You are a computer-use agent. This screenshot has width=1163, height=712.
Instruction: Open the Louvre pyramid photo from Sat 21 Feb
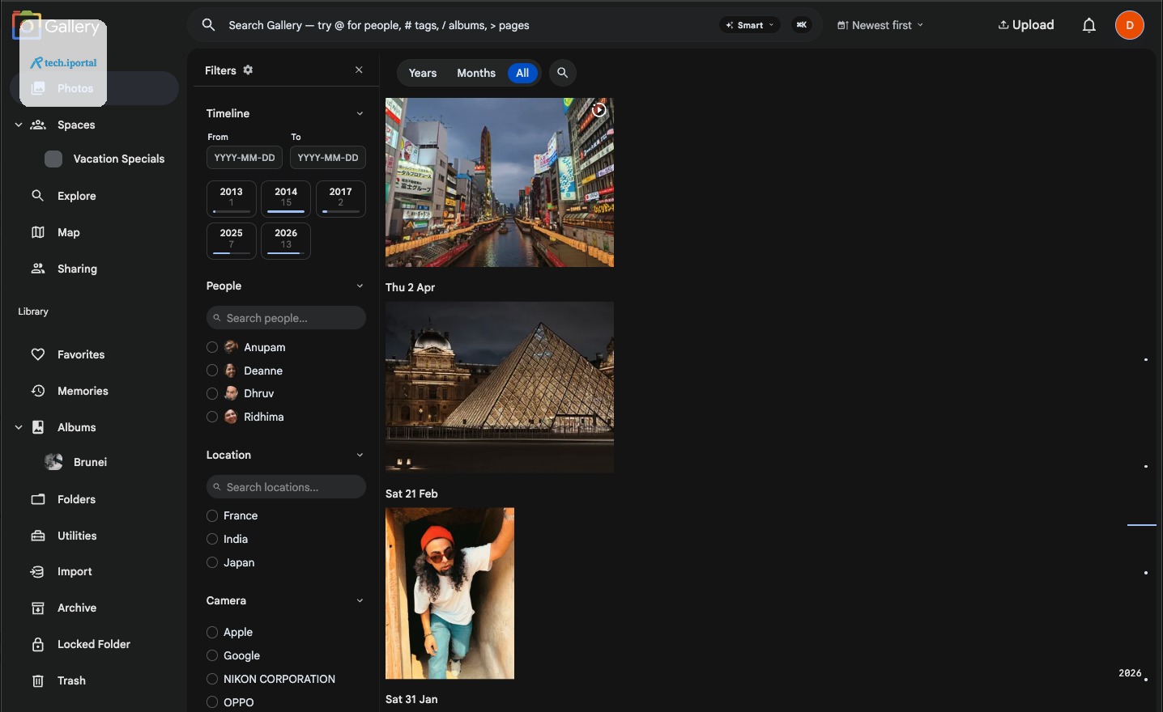coord(500,388)
